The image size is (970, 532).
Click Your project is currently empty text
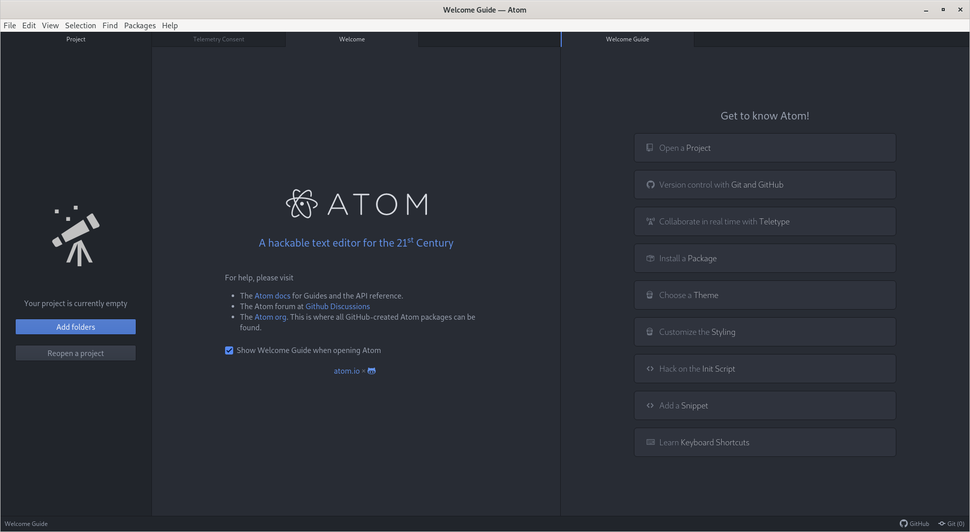tap(76, 304)
